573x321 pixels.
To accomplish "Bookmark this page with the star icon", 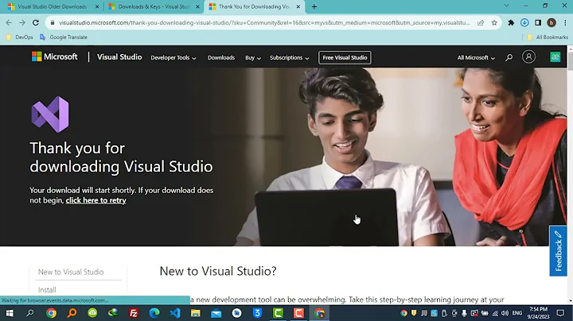I will [x=494, y=22].
